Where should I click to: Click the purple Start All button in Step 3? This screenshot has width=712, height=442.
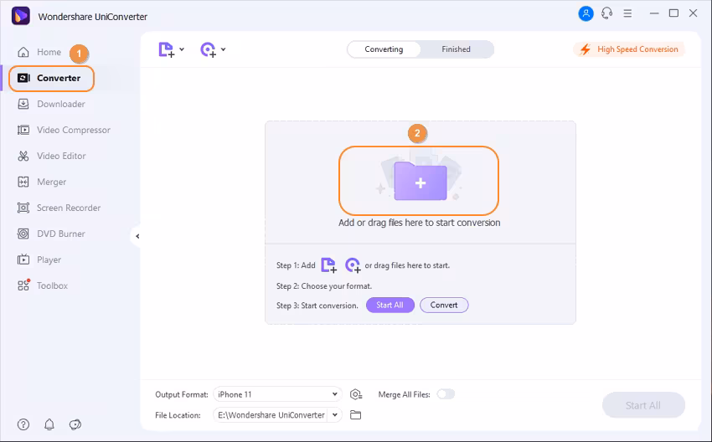pos(390,305)
